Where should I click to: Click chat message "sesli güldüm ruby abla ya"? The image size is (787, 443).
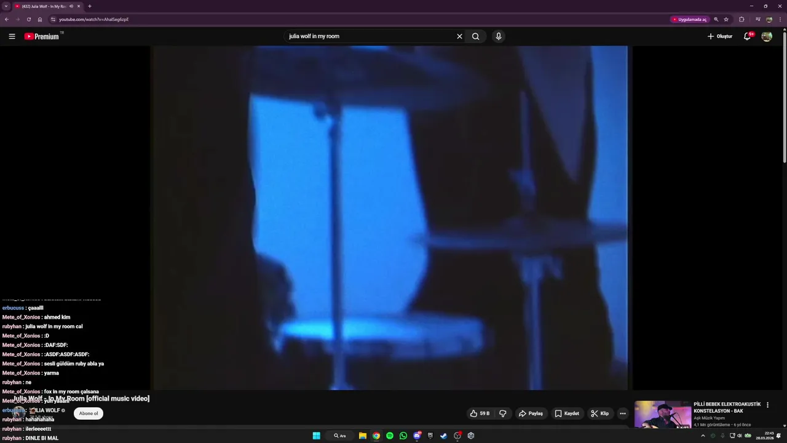[74, 364]
